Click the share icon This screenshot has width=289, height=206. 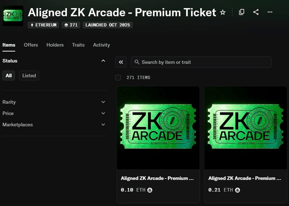256,12
